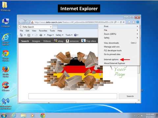Click the taskbar clock
158x118 pixels.
(150, 116)
